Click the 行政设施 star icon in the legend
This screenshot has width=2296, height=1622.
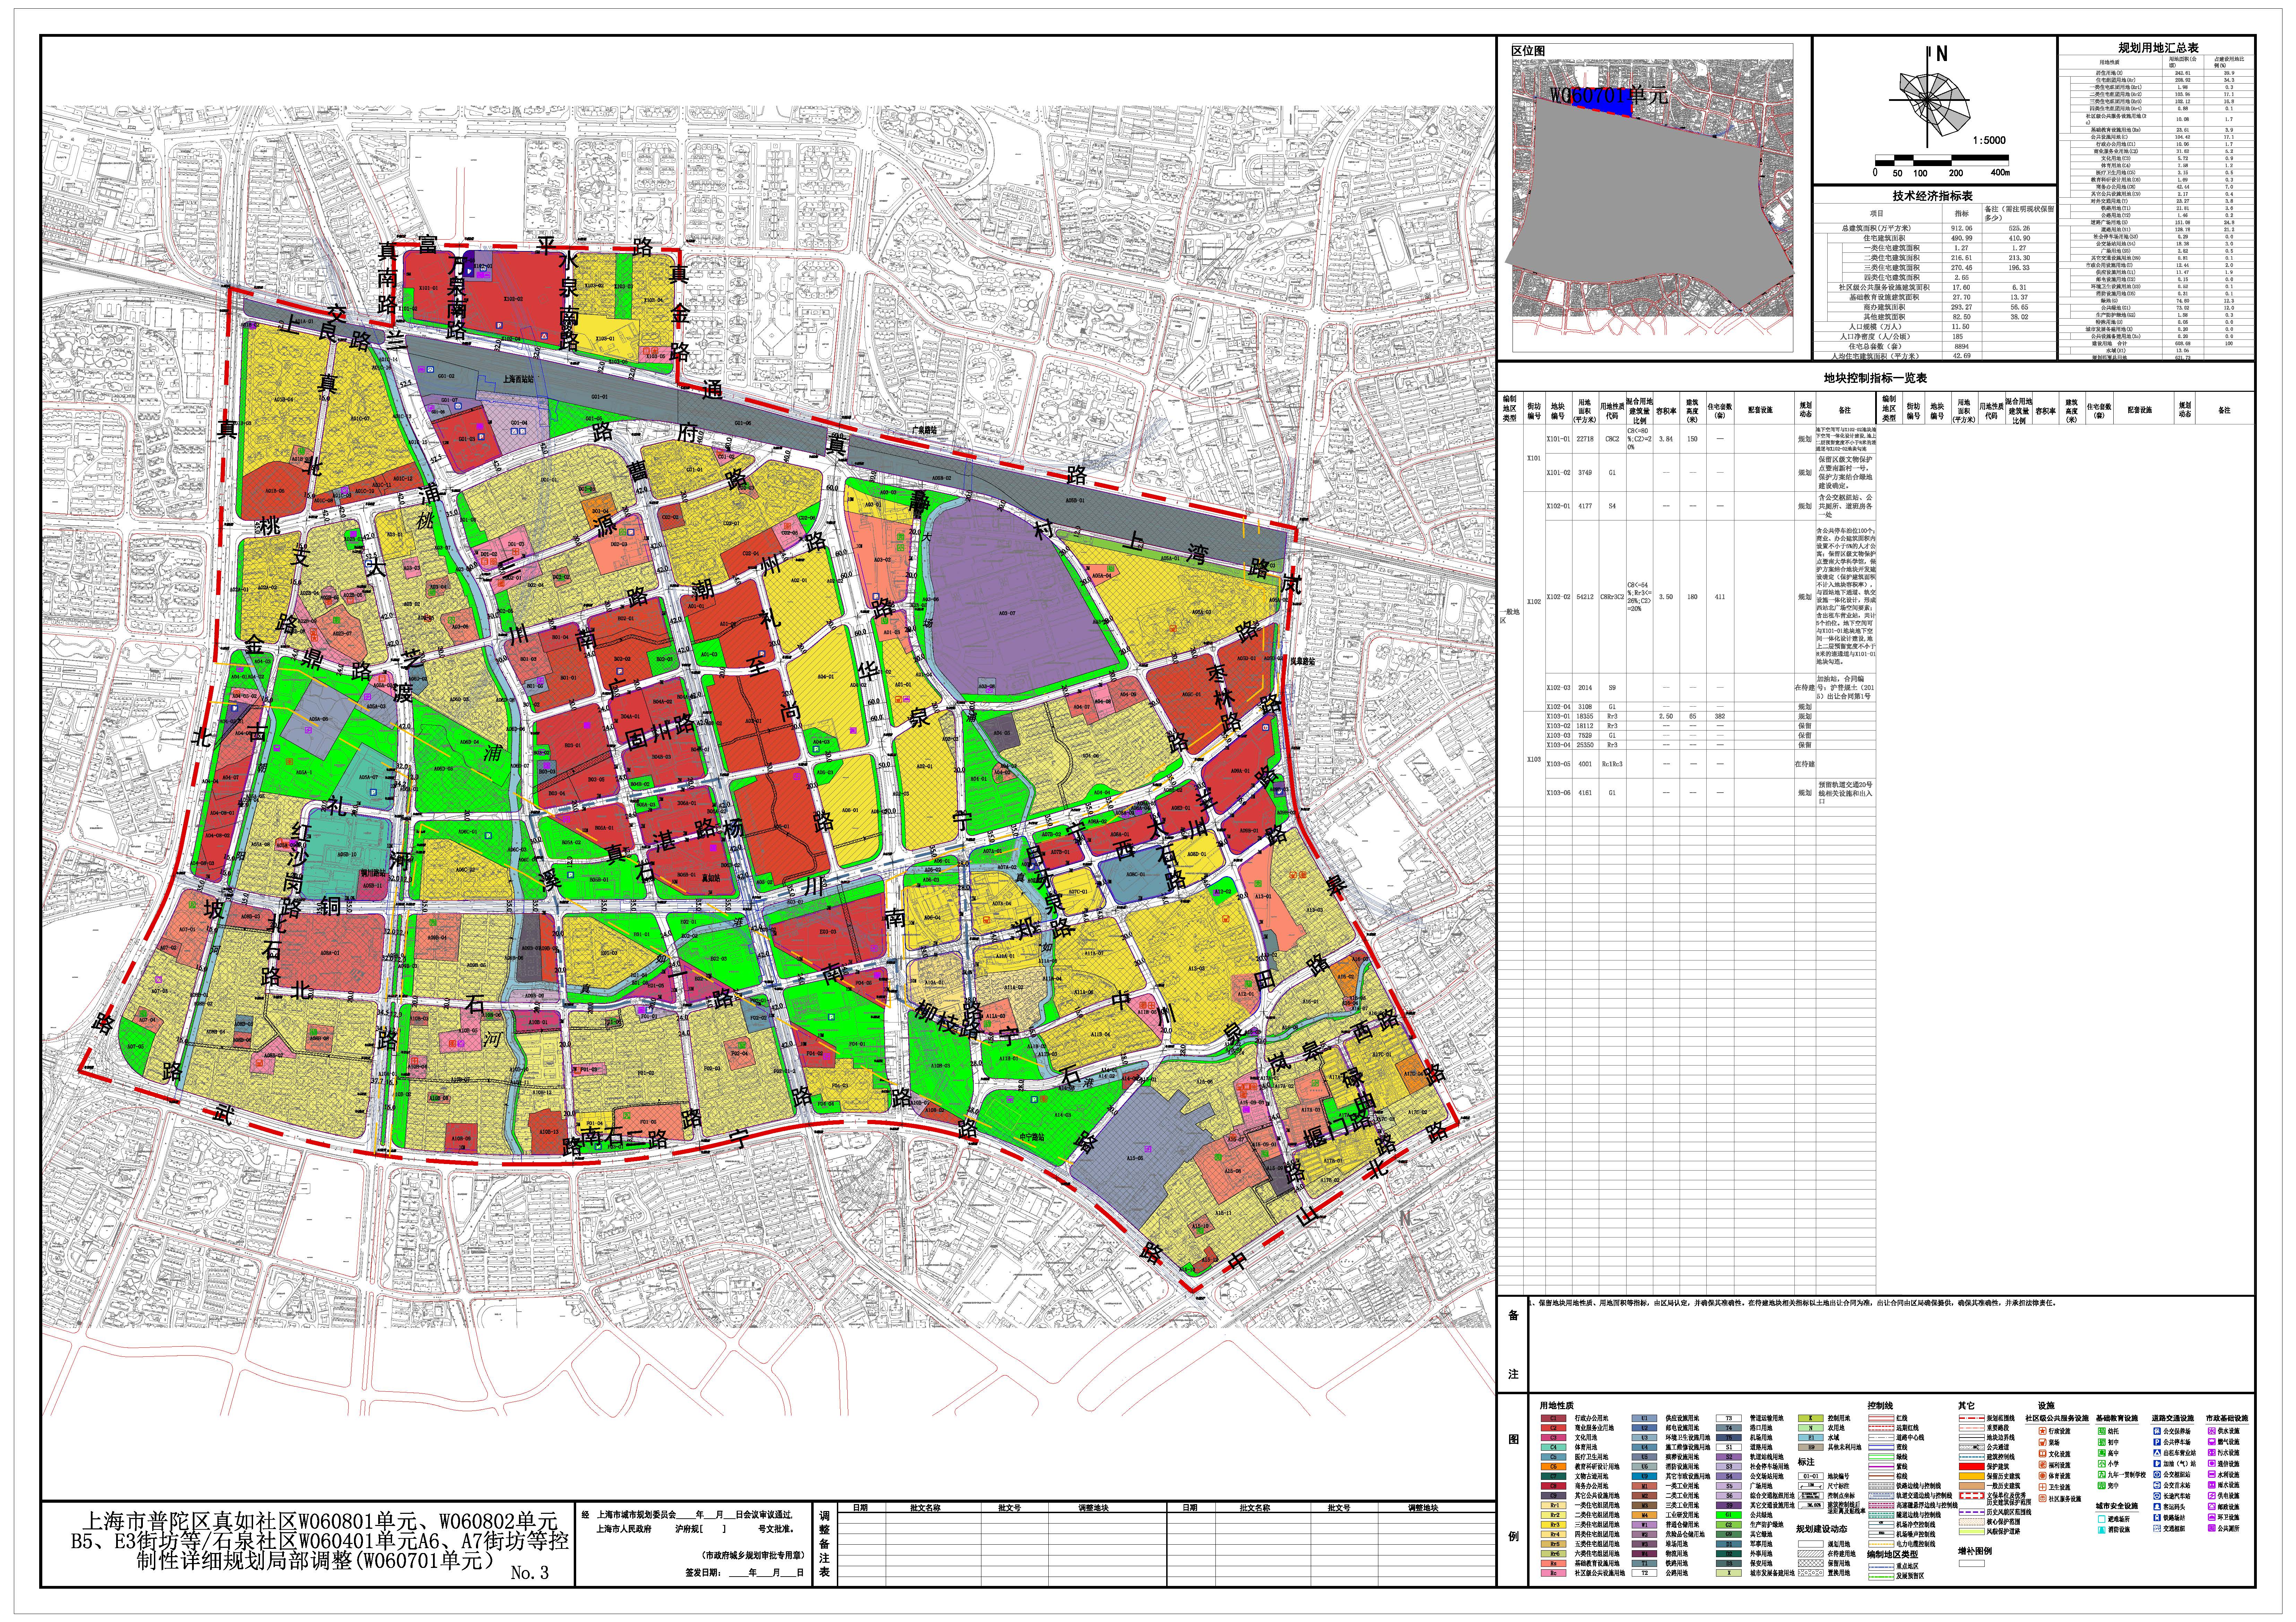pyautogui.click(x=2042, y=1431)
